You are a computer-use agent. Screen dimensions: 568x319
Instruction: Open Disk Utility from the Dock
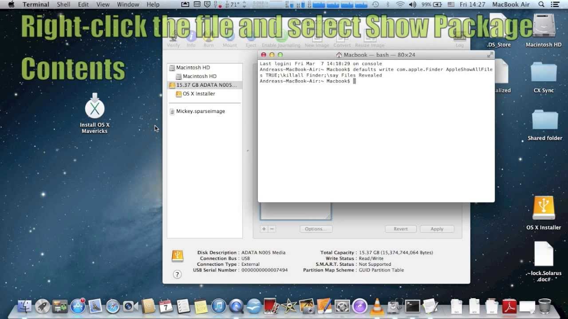tap(394, 306)
